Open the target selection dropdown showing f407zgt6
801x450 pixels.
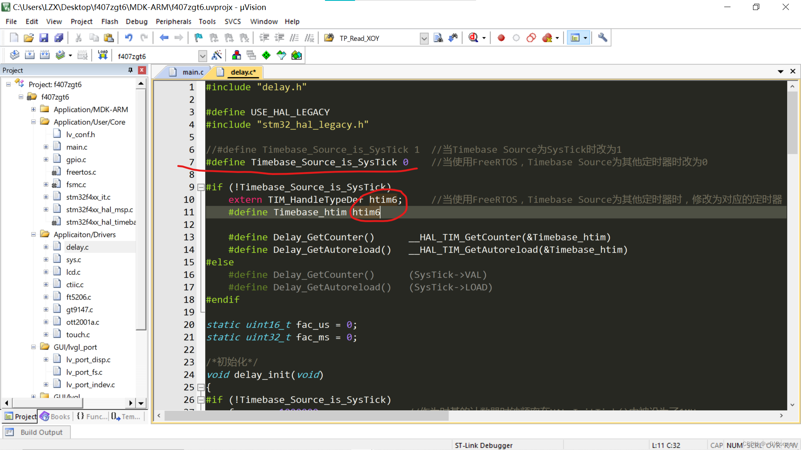[x=203, y=55]
